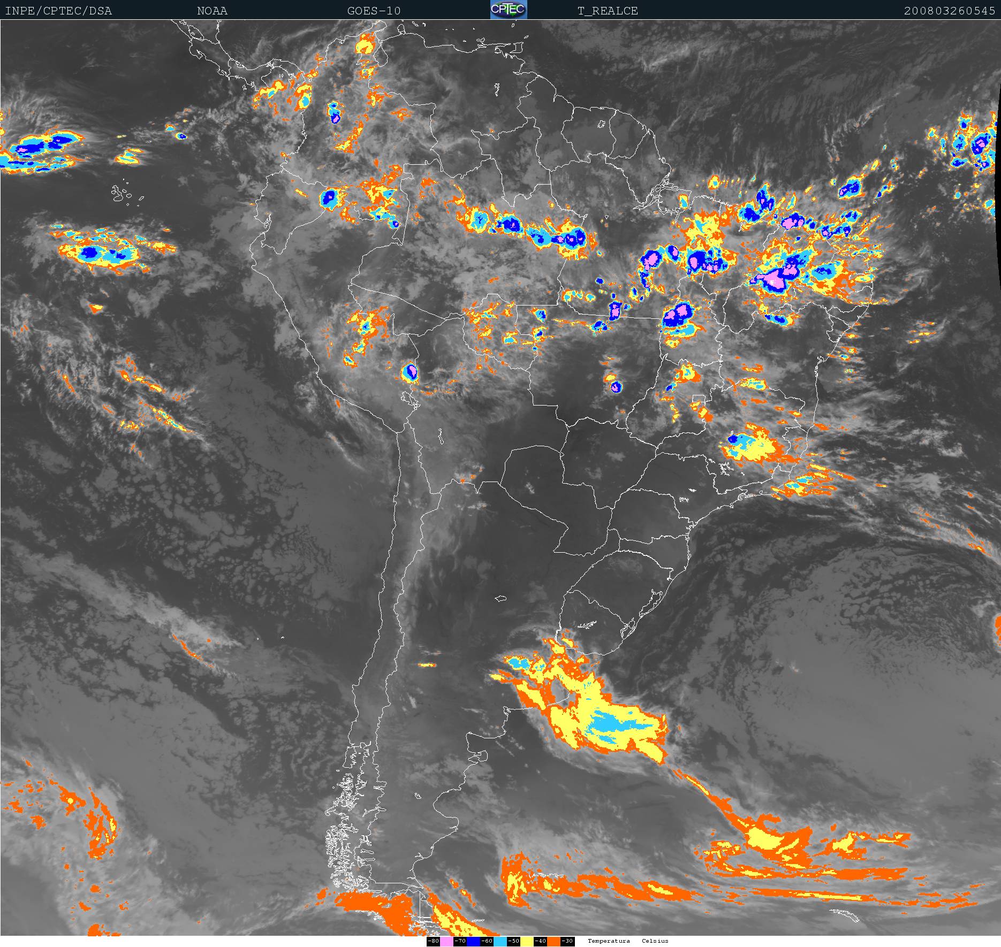
Task: Select the NOAA label in header
Action: (212, 11)
